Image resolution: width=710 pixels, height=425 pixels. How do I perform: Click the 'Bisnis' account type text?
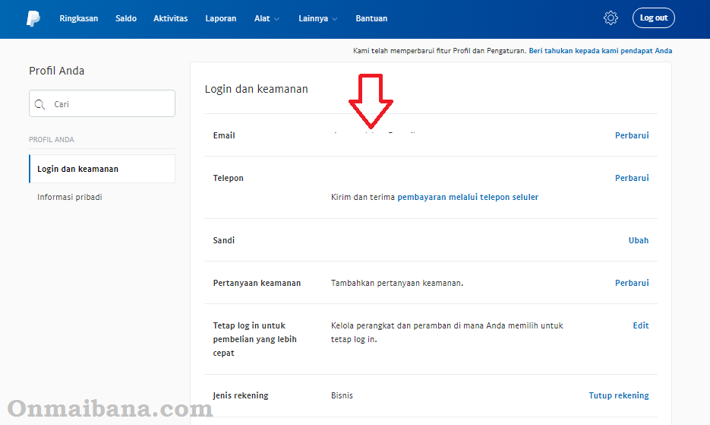(x=342, y=395)
